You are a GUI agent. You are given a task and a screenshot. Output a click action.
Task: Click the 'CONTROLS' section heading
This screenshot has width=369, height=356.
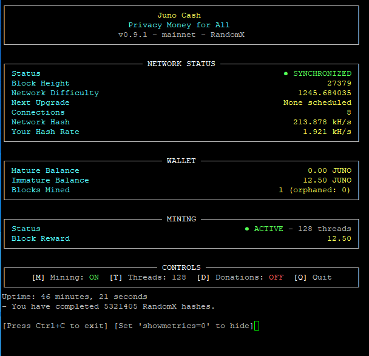181,267
